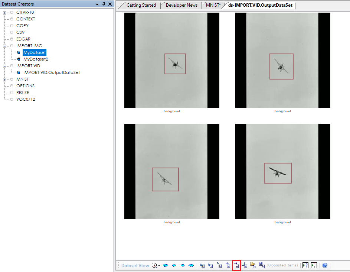Click the database icon beside MyDataset2

point(19,59)
